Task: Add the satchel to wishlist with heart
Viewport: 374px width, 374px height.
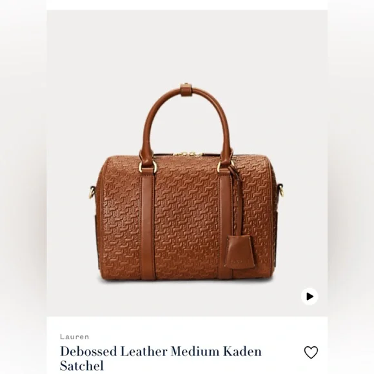Action: coord(311,352)
